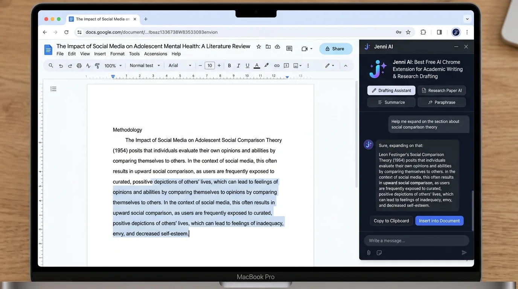Star the document title

click(x=259, y=47)
